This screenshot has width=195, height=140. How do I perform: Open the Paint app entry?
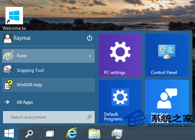tap(48, 56)
